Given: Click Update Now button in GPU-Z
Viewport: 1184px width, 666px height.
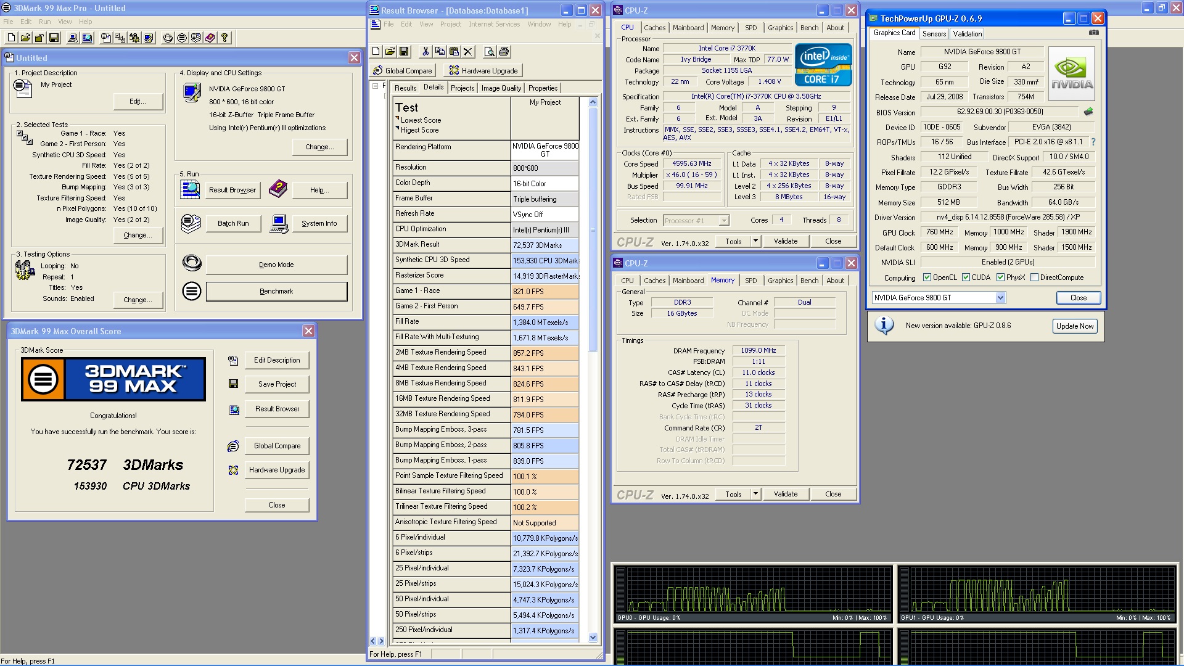Looking at the screenshot, I should point(1075,326).
